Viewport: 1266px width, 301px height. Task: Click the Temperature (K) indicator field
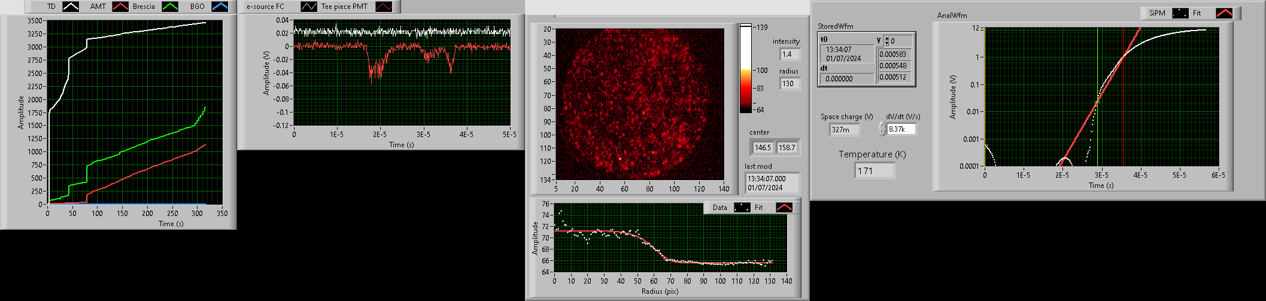click(x=875, y=171)
